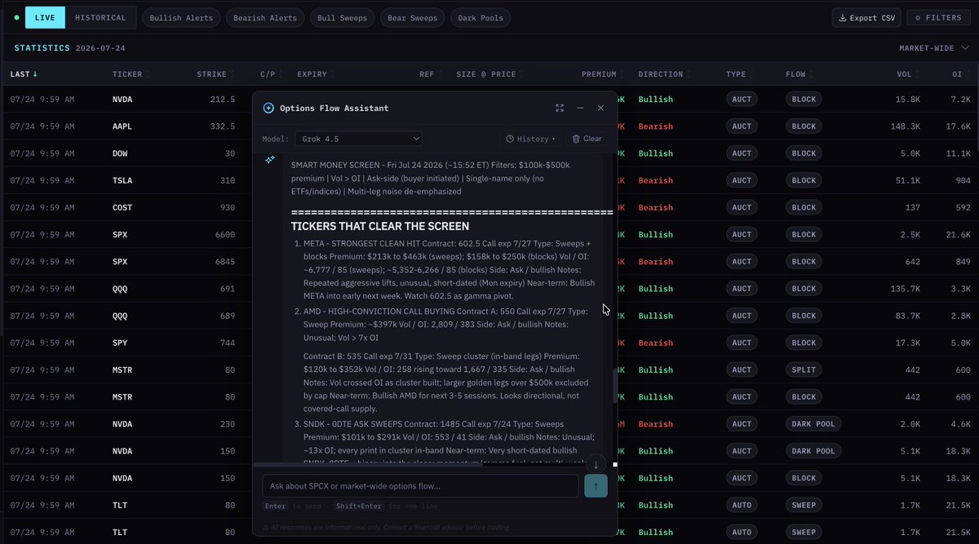
Task: Select the AAPL ticker cell
Action: 122,126
